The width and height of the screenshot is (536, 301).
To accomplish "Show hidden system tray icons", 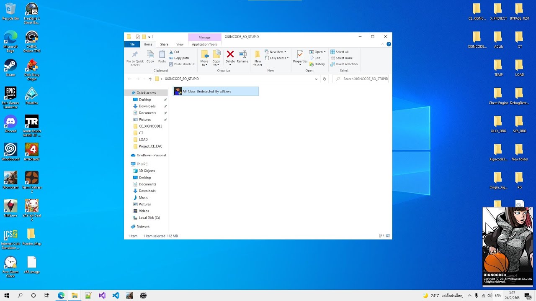I will (x=469, y=296).
